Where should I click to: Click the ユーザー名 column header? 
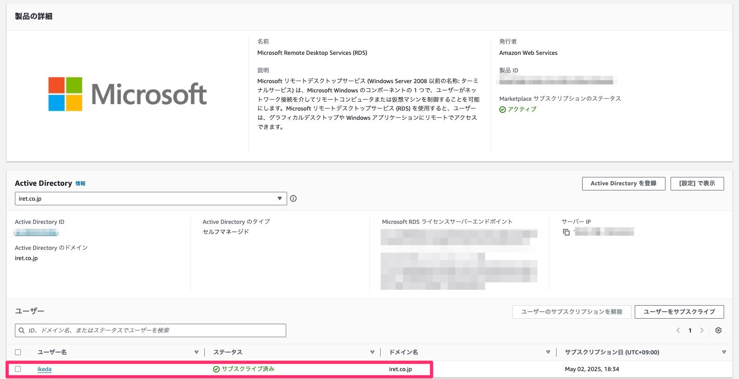pos(52,353)
